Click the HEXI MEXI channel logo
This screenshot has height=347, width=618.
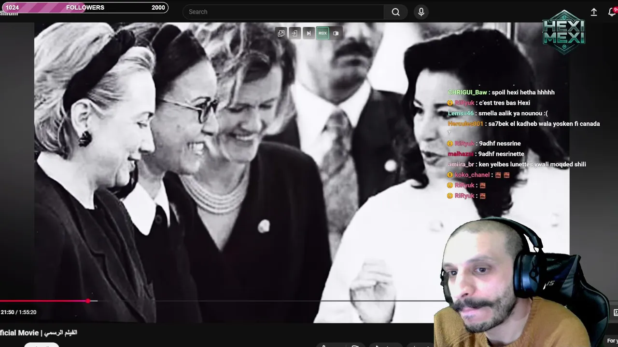[x=563, y=32]
